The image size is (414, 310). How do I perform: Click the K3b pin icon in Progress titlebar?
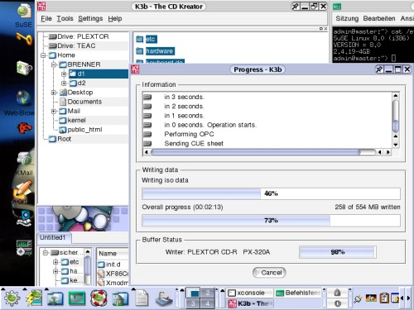coord(379,69)
